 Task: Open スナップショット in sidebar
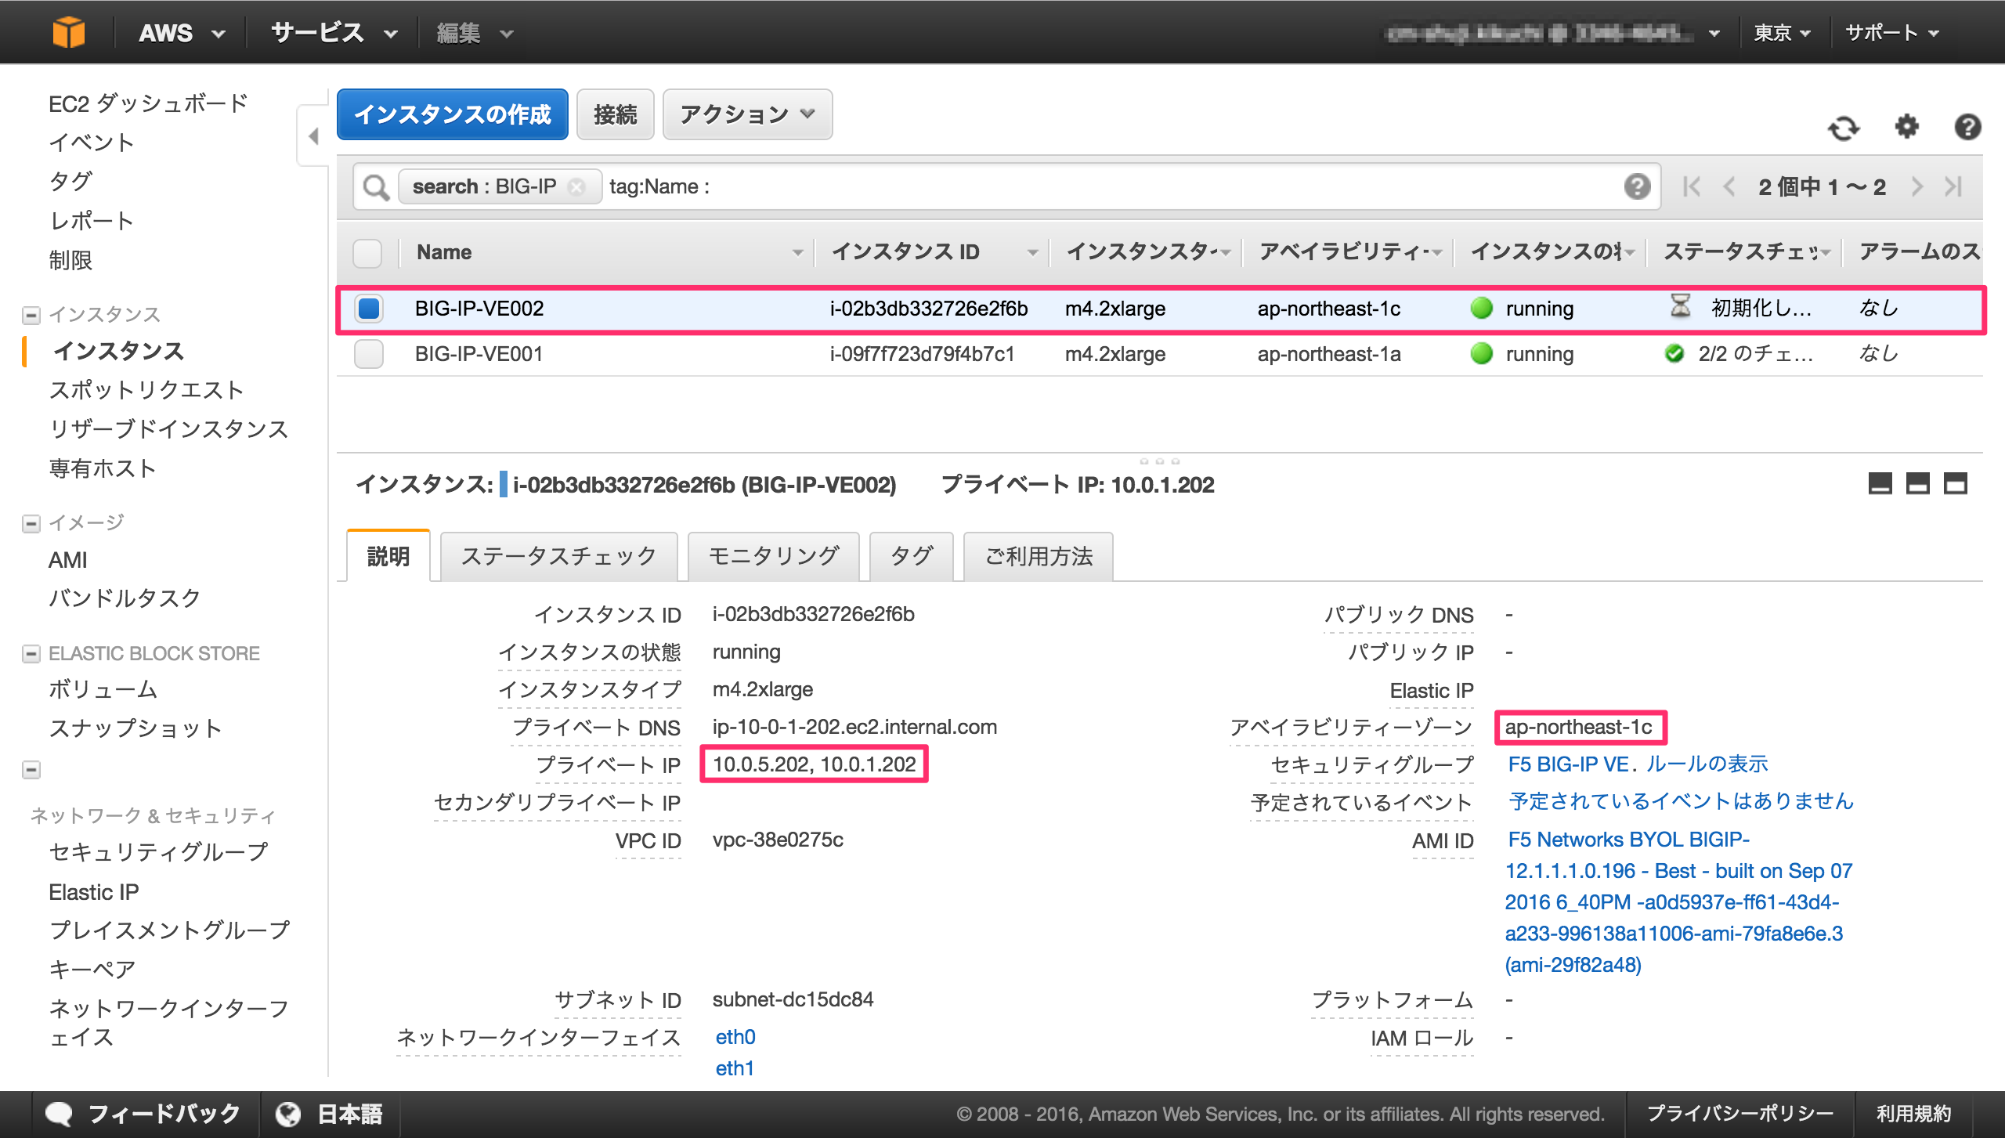coord(135,728)
